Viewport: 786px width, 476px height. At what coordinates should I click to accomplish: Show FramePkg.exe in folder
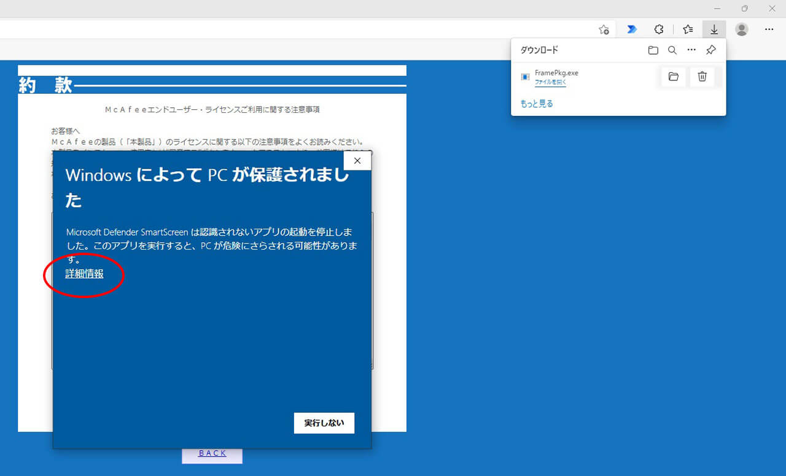(674, 77)
